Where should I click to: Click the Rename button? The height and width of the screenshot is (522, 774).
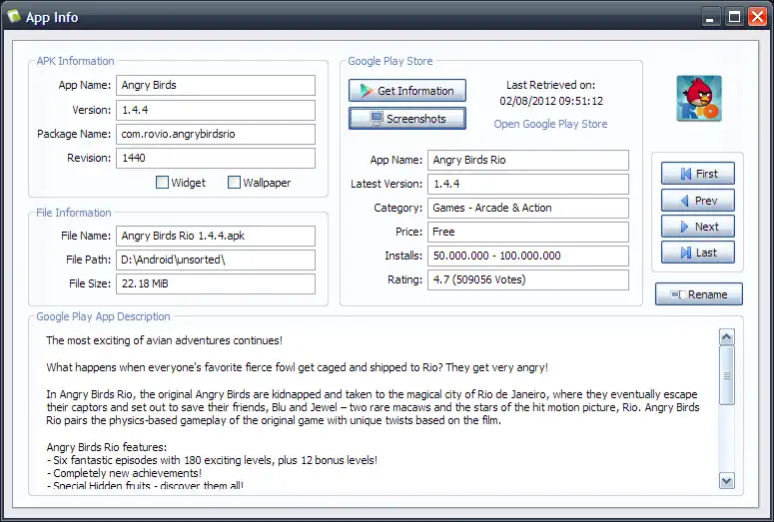pyautogui.click(x=698, y=294)
